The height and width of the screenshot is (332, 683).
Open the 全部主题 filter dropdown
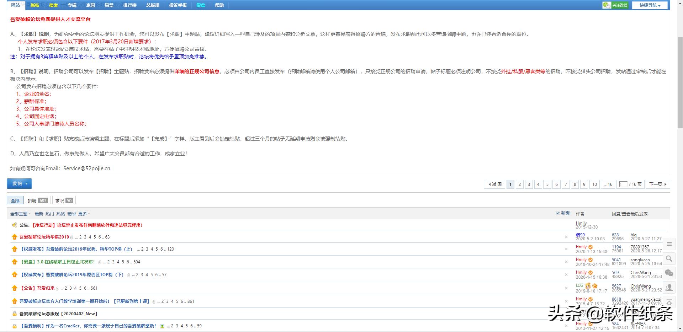(20, 214)
